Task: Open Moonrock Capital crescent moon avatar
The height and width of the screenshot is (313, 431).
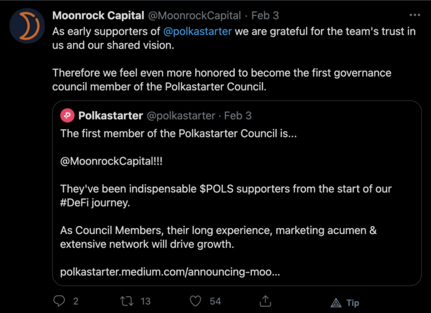Action: 27,25
